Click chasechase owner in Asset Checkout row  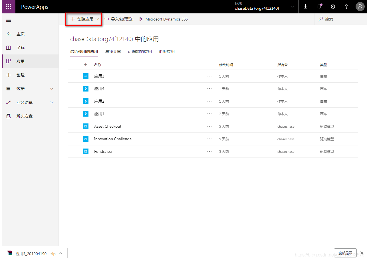point(286,126)
